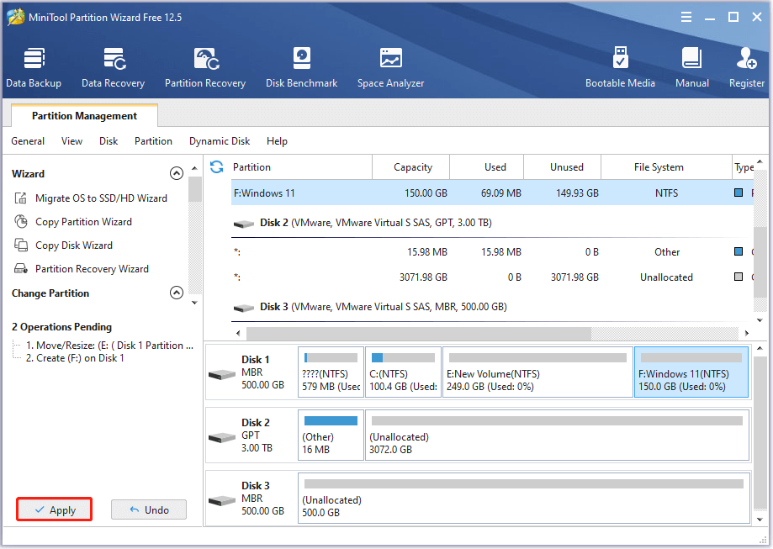Open the Manual

(x=691, y=67)
